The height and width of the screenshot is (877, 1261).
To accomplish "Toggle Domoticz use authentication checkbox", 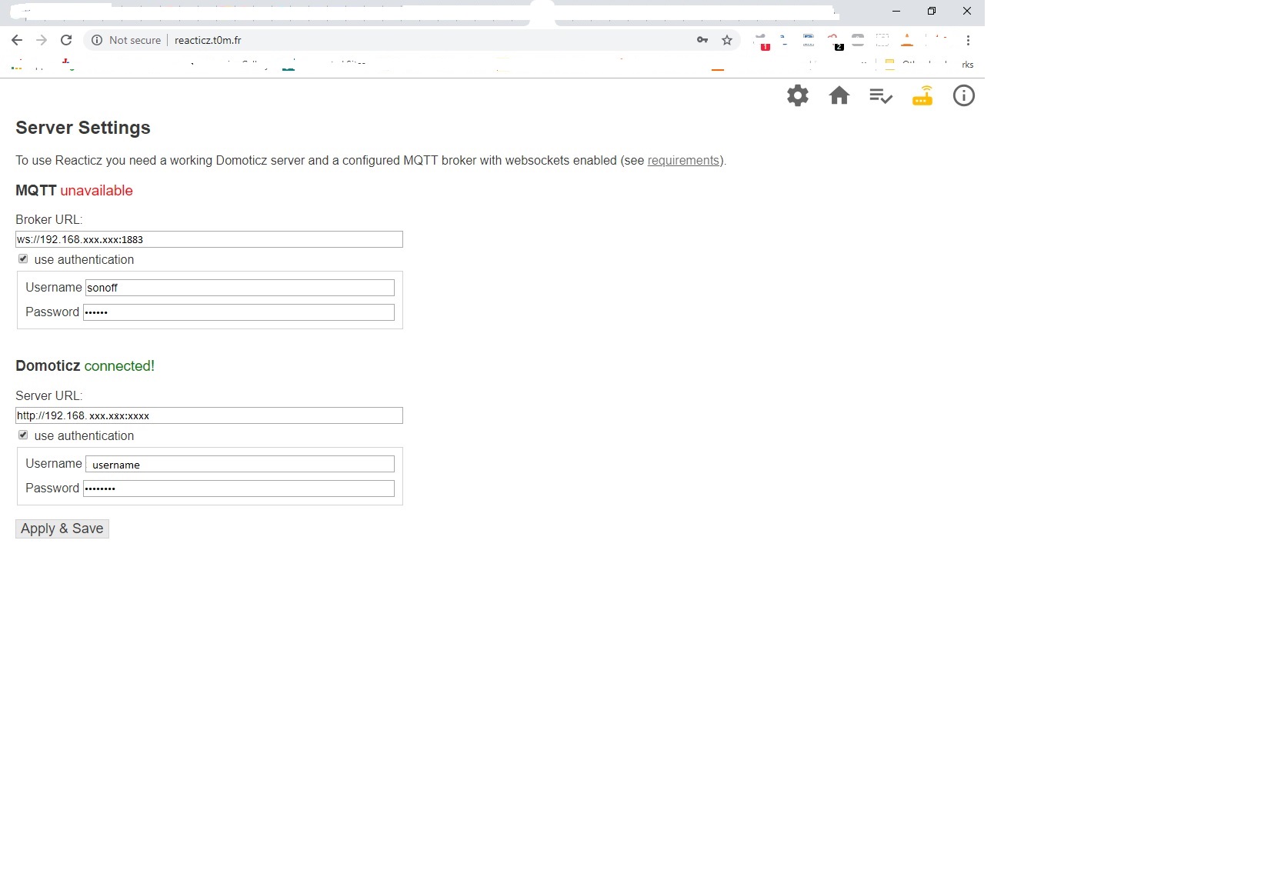I will pyautogui.click(x=23, y=435).
